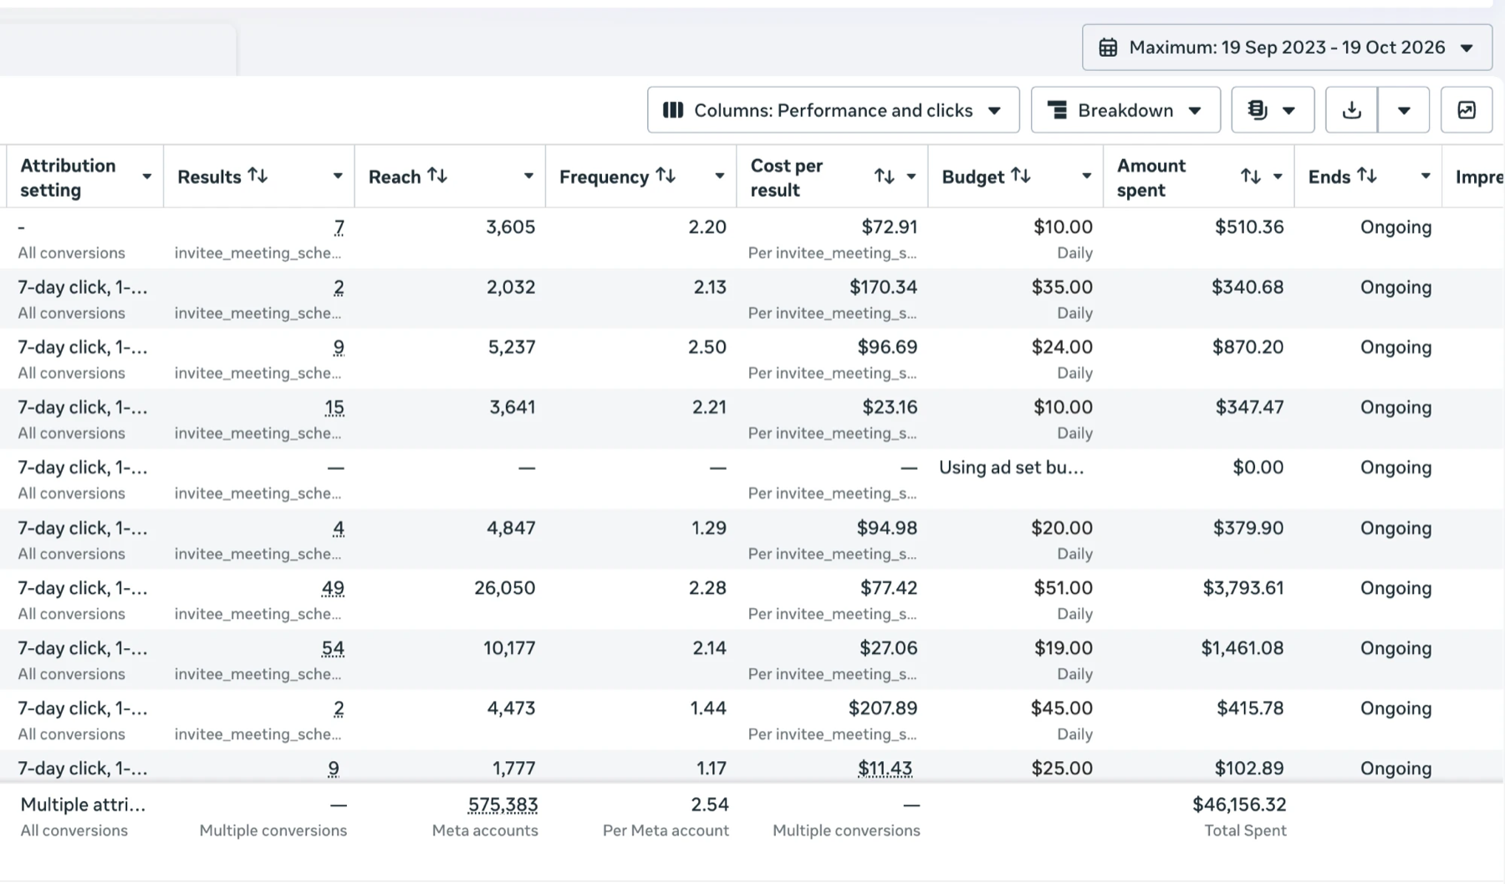This screenshot has width=1505, height=884.
Task: Click the results value 7
Action: [339, 227]
